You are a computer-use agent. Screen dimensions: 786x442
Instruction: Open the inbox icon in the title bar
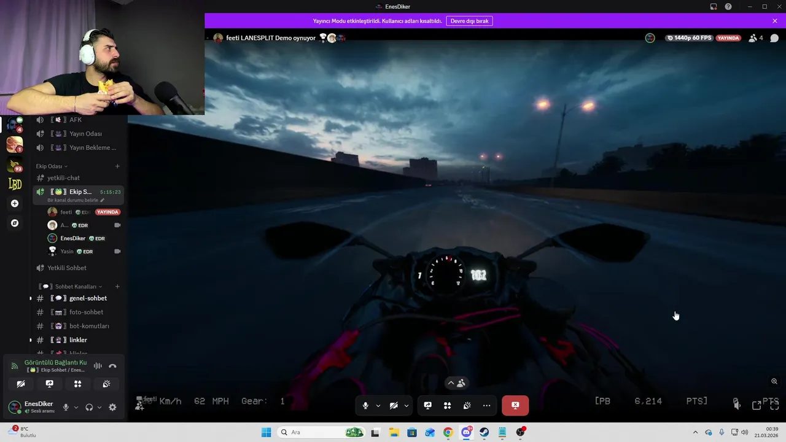click(x=714, y=7)
